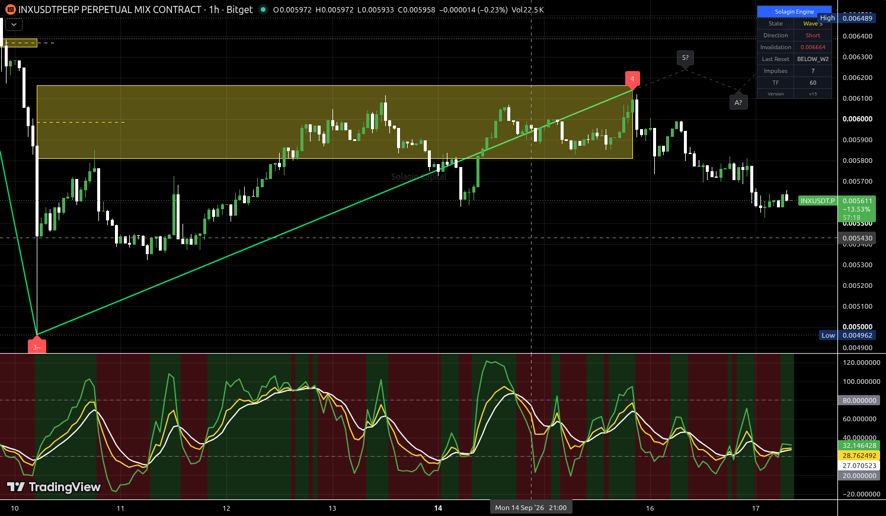Click the crosshair date label Mon 14 Sep '26

click(x=531, y=508)
